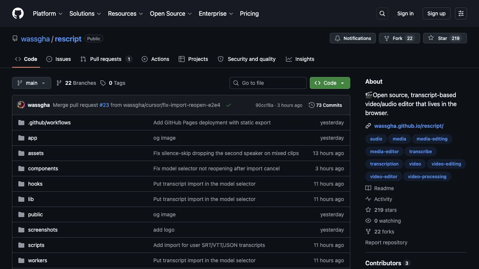Select the Code tab
Screen dimensions: 479x269
(x=26, y=59)
